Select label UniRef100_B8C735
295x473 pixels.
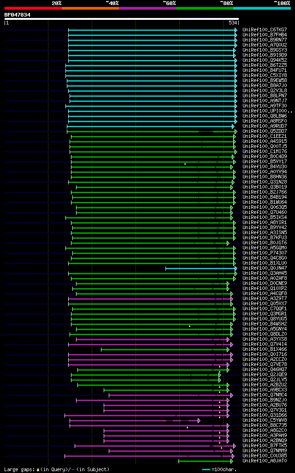265,426
